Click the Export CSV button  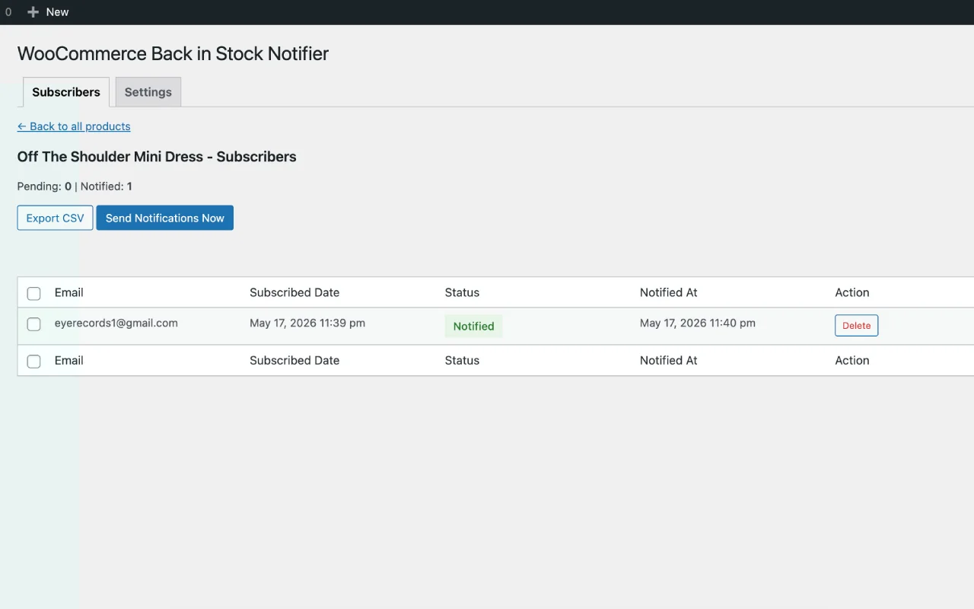pos(55,218)
